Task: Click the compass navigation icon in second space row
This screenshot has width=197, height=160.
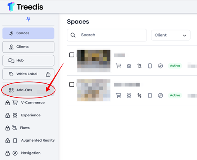Action: click(x=161, y=95)
